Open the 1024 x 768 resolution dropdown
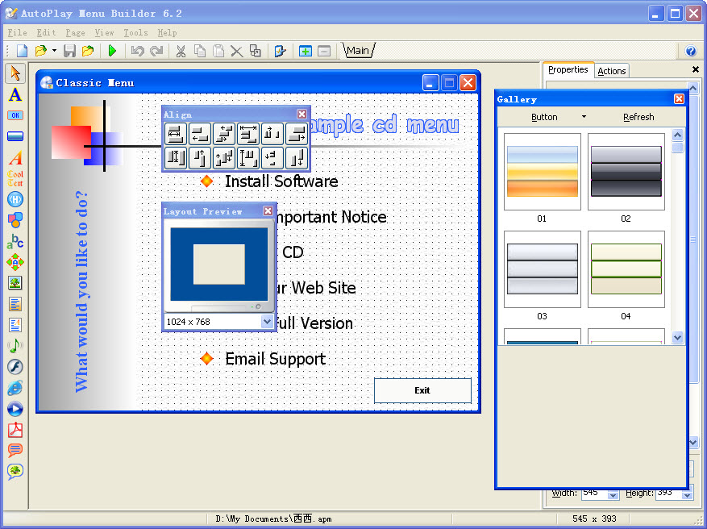The height and width of the screenshot is (529, 707). click(268, 322)
